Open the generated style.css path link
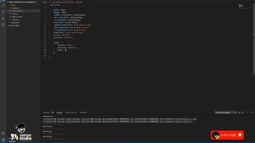The width and height of the screenshot is (255, 143). click(118, 121)
